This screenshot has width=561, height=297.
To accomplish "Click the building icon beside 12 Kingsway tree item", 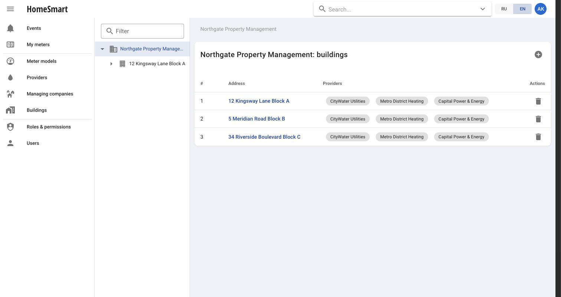I will point(122,64).
